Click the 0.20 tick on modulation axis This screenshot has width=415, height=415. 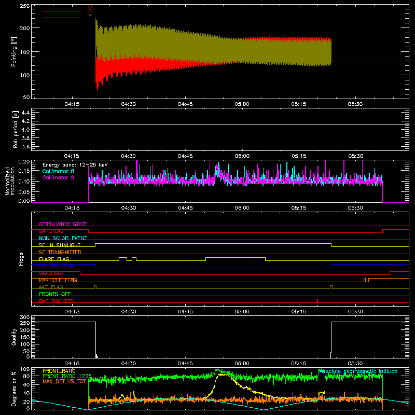(x=24, y=162)
